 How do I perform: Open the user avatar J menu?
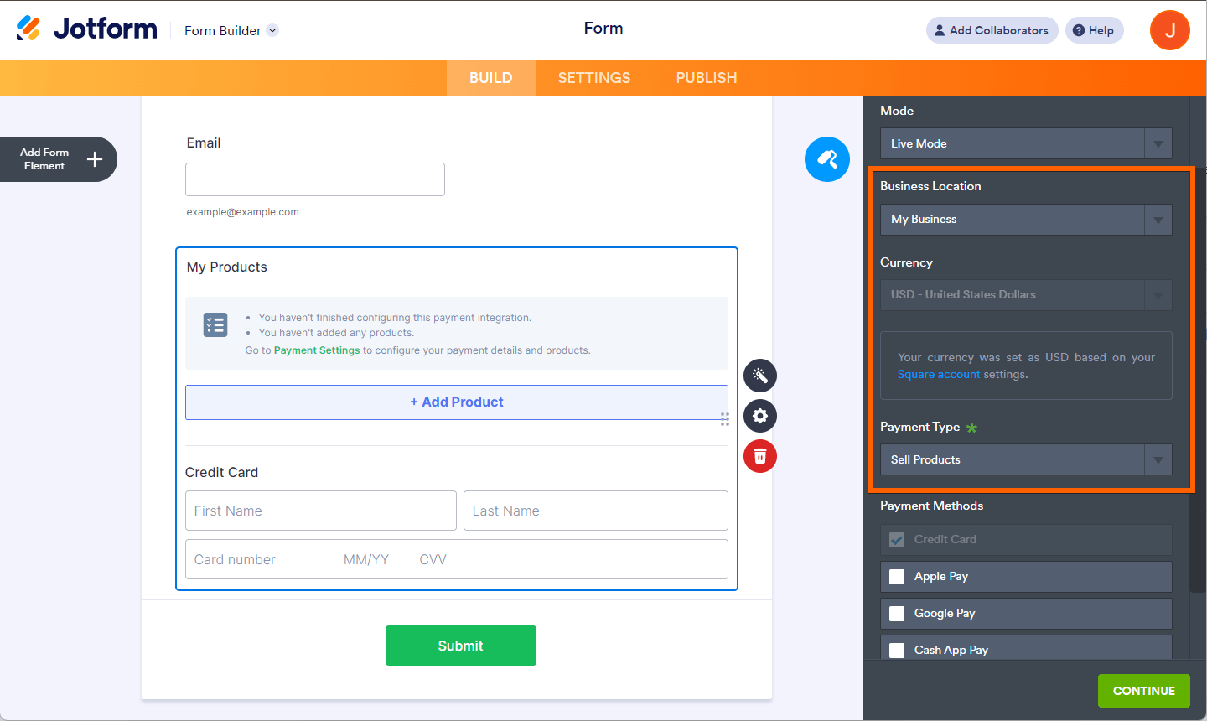(x=1170, y=30)
